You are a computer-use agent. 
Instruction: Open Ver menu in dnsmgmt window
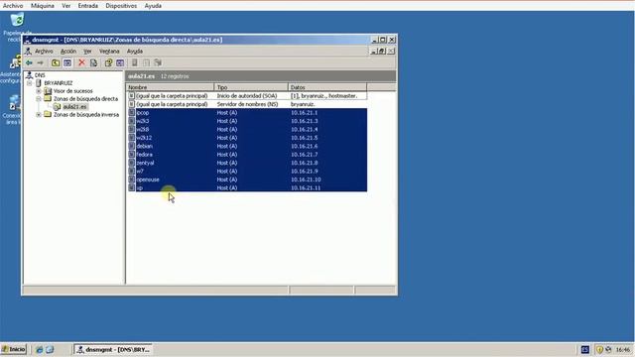point(87,52)
